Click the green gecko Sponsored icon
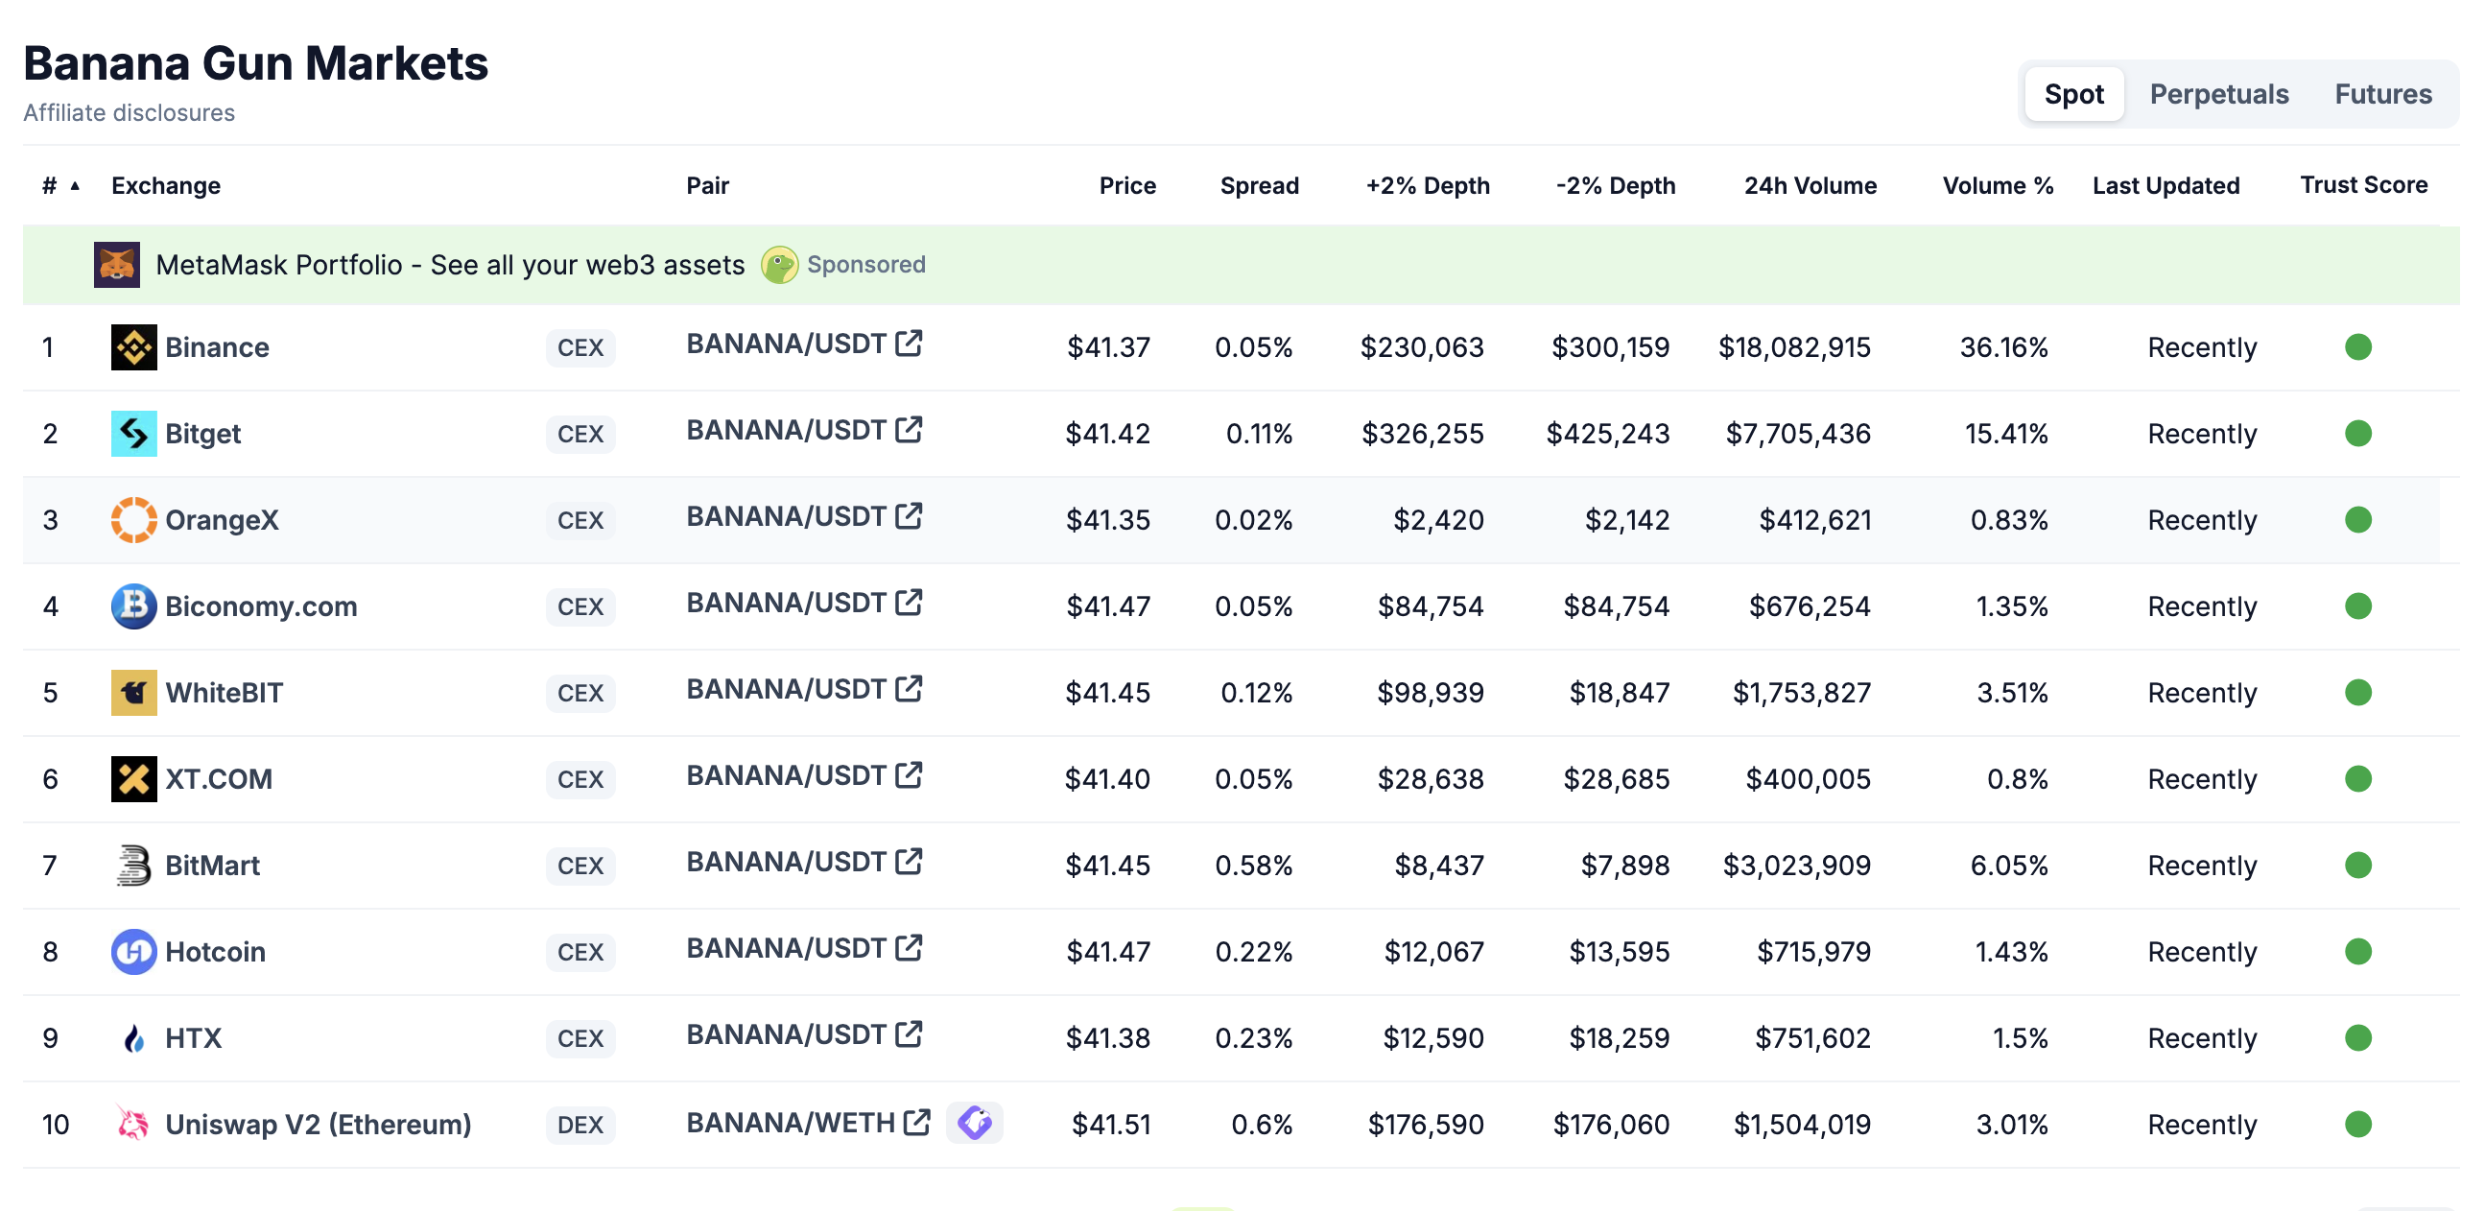This screenshot has width=2485, height=1211. [x=779, y=265]
